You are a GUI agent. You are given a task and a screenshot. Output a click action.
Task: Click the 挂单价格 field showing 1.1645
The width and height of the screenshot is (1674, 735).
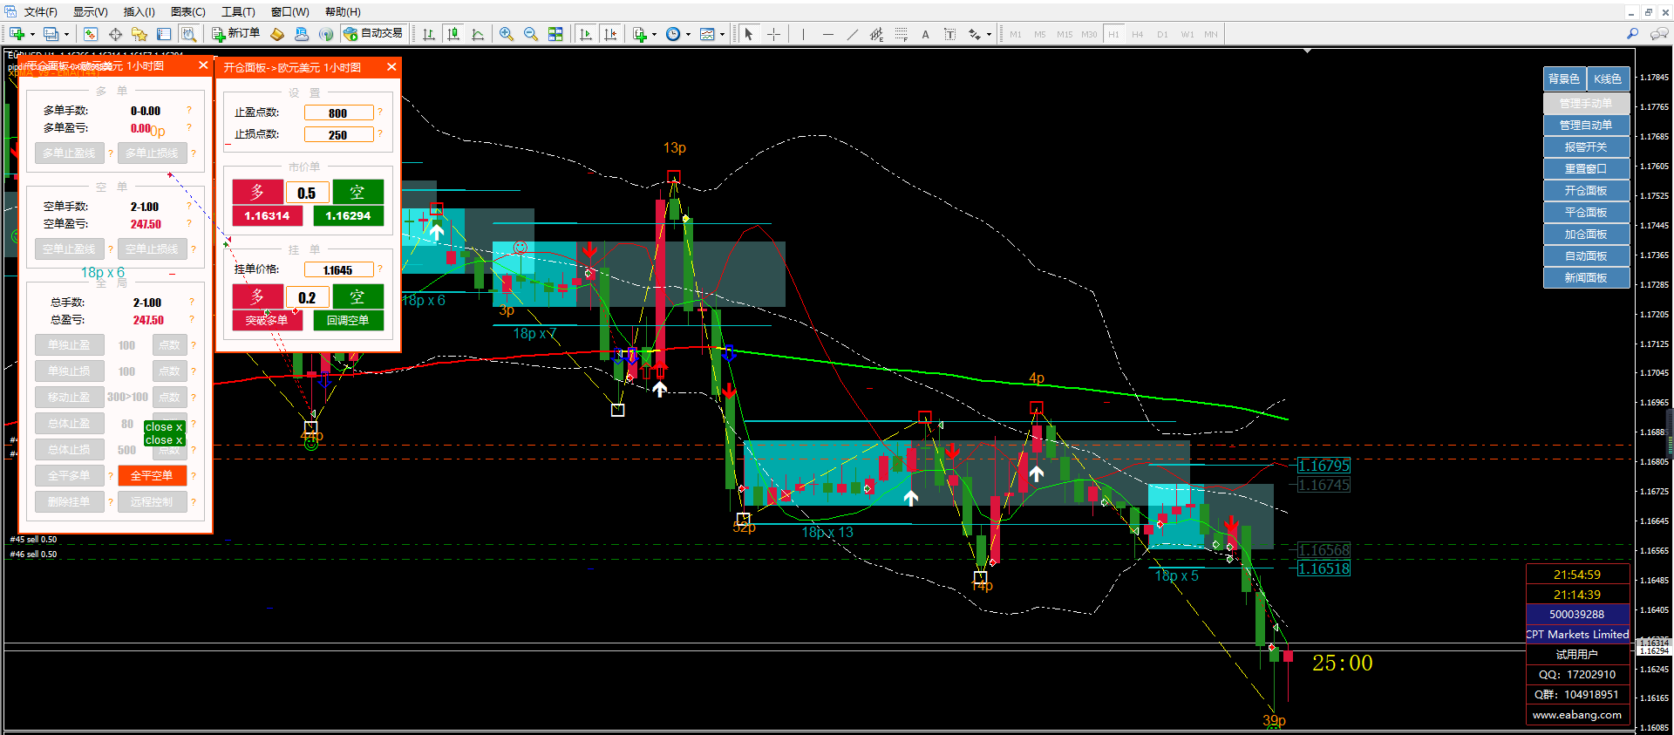[338, 270]
